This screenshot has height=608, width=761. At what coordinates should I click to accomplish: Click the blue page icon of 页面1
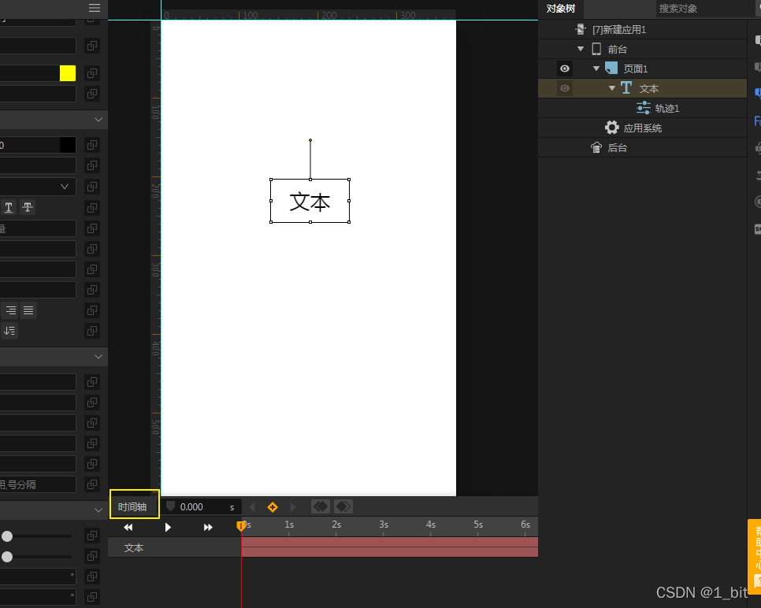click(611, 69)
